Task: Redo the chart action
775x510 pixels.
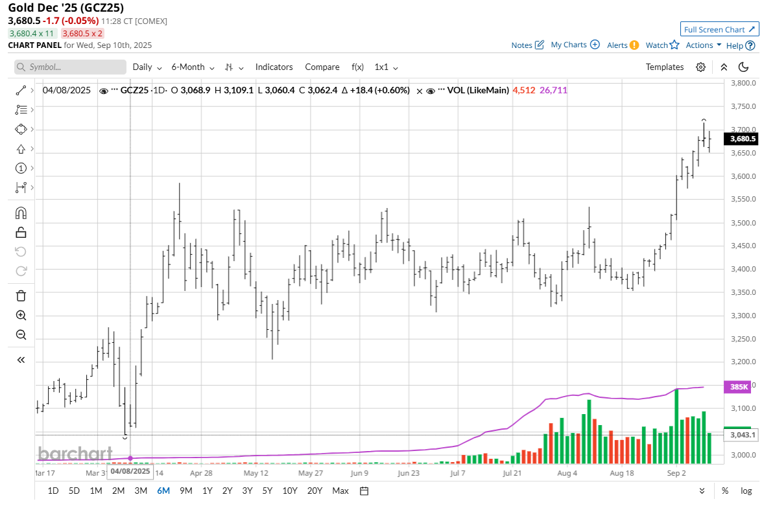Action: tap(21, 271)
